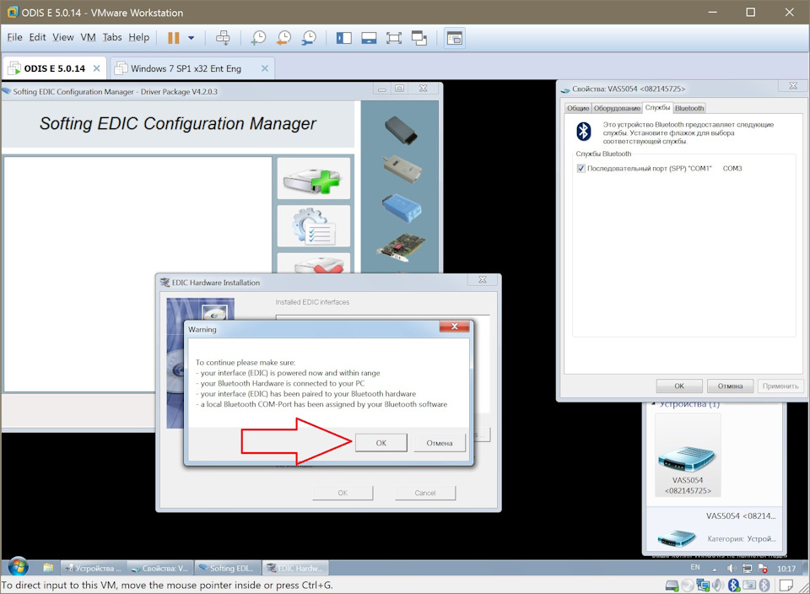Click the VMware pause virtual machine icon
810x594 pixels.
[174, 38]
